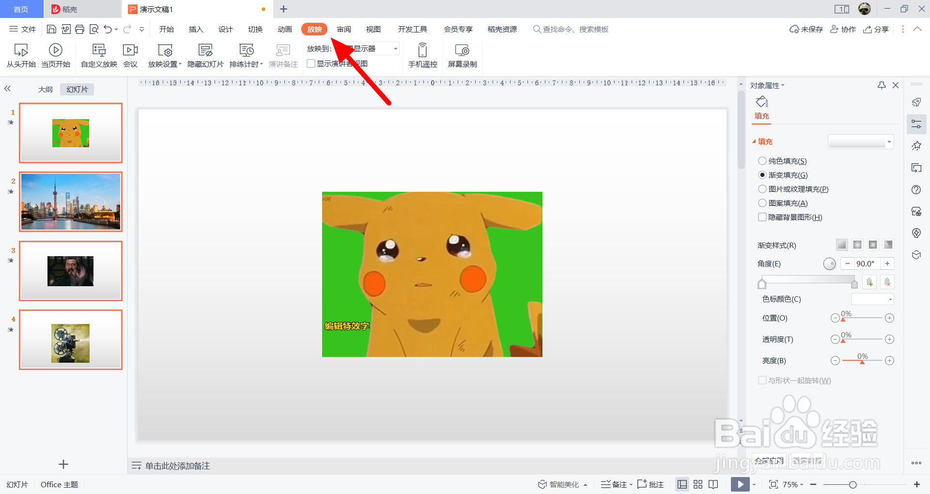Click the undo arrow icon
This screenshot has height=494, width=930.
click(x=108, y=29)
